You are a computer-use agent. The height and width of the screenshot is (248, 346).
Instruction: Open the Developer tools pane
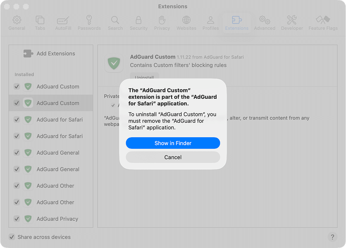click(x=292, y=23)
